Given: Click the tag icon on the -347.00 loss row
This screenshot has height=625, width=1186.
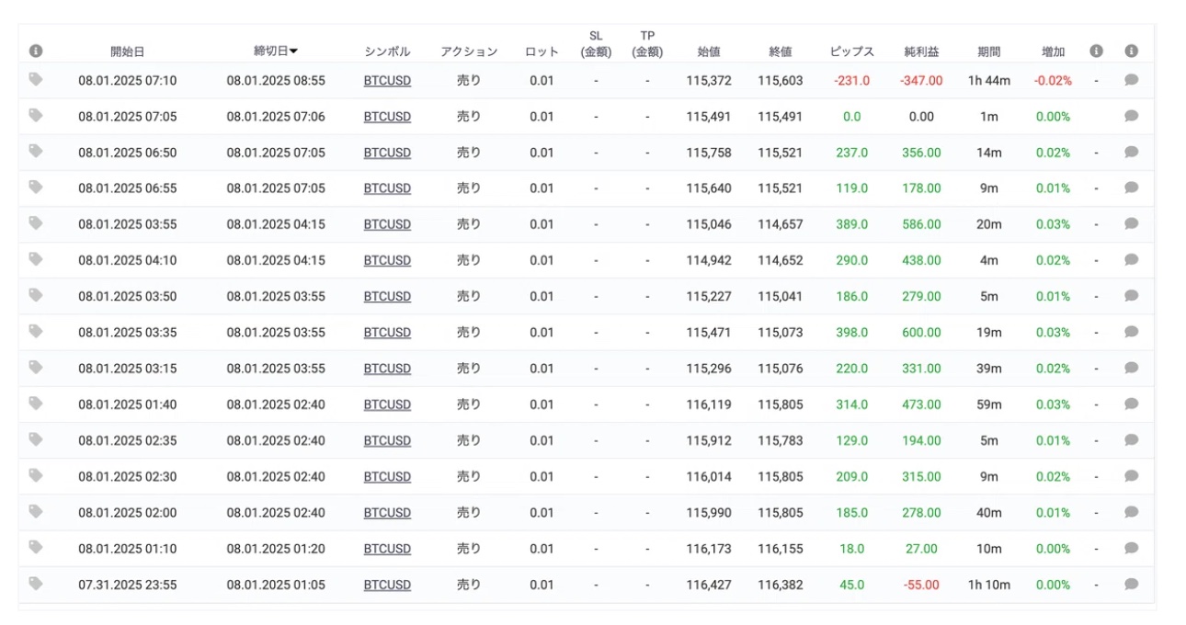Looking at the screenshot, I should tap(36, 80).
